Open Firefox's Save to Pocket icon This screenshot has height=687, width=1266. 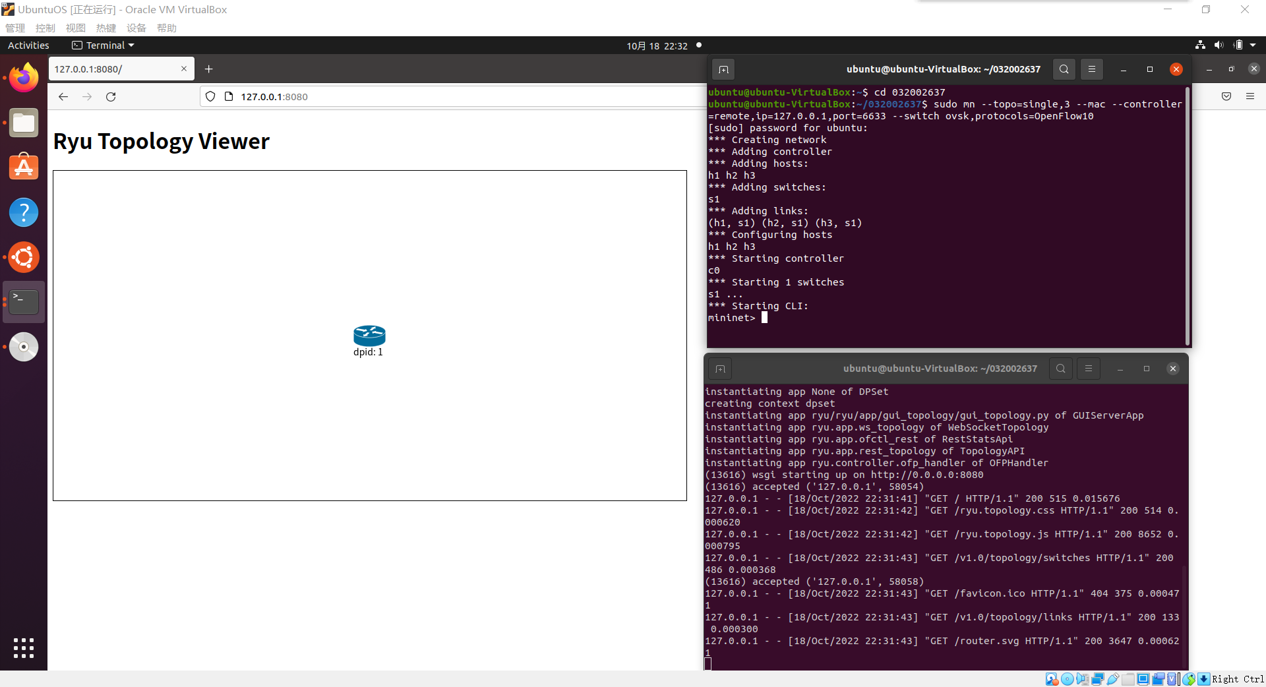coord(1226,96)
